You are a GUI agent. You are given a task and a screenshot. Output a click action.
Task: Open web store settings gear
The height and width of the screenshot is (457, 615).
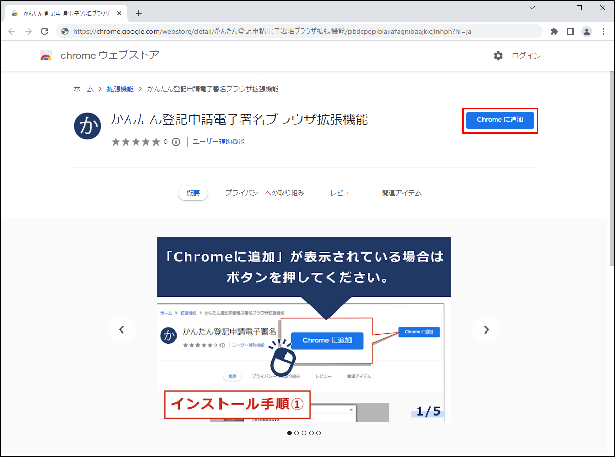pyautogui.click(x=498, y=56)
